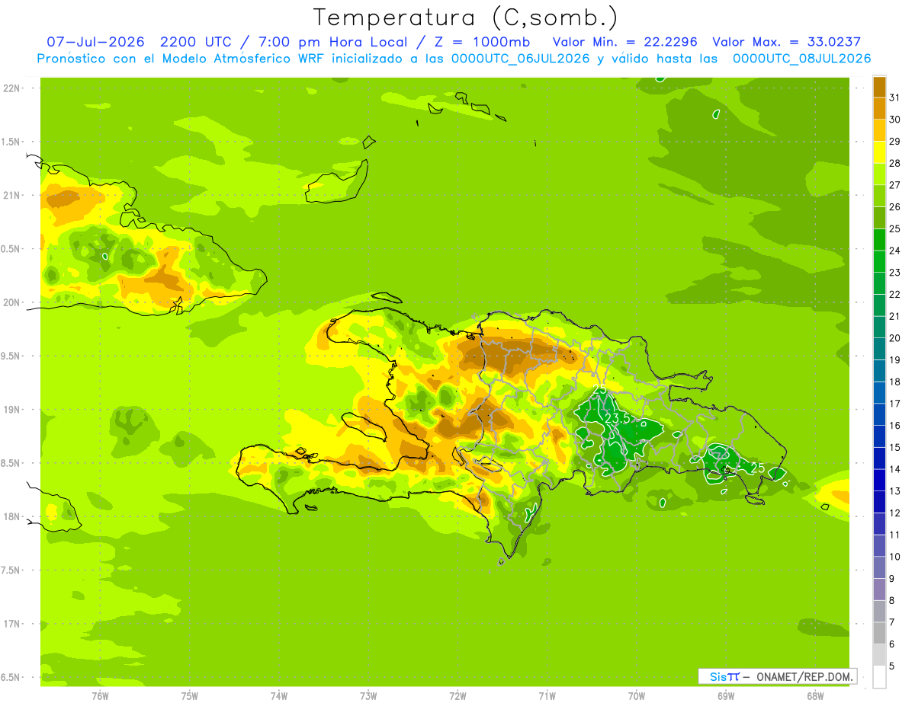This screenshot has width=915, height=706.
Task: Click the 'Valor Max. = 33.0237' text
Action: [787, 42]
